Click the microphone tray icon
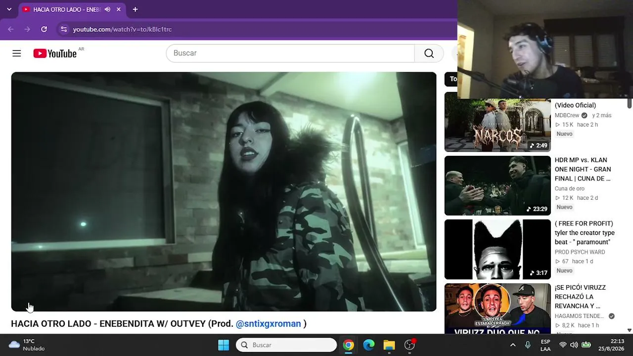 click(528, 345)
